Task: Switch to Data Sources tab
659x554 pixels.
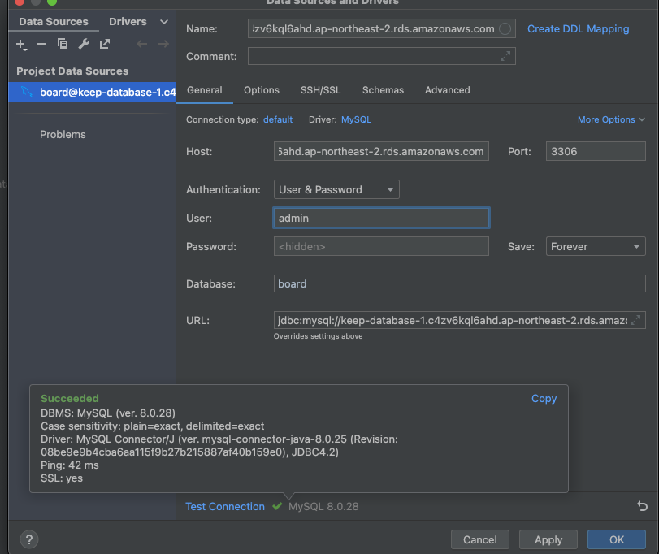Action: 54,21
